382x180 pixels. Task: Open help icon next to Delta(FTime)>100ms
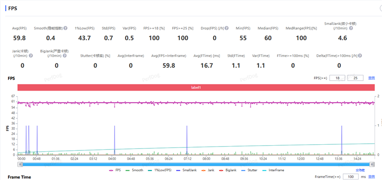pos(360,56)
